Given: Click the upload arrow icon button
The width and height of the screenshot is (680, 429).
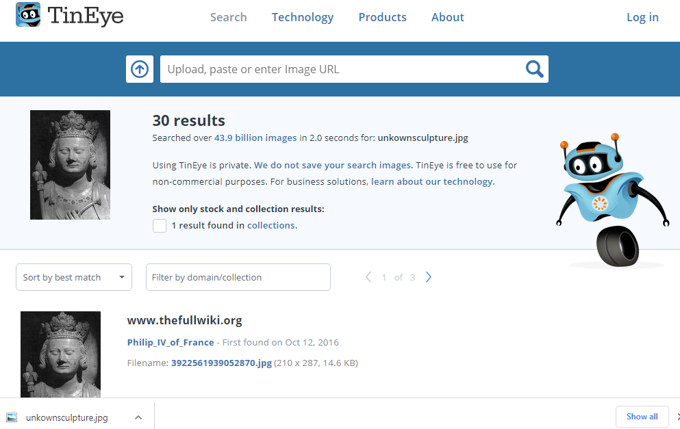Looking at the screenshot, I should [x=140, y=69].
